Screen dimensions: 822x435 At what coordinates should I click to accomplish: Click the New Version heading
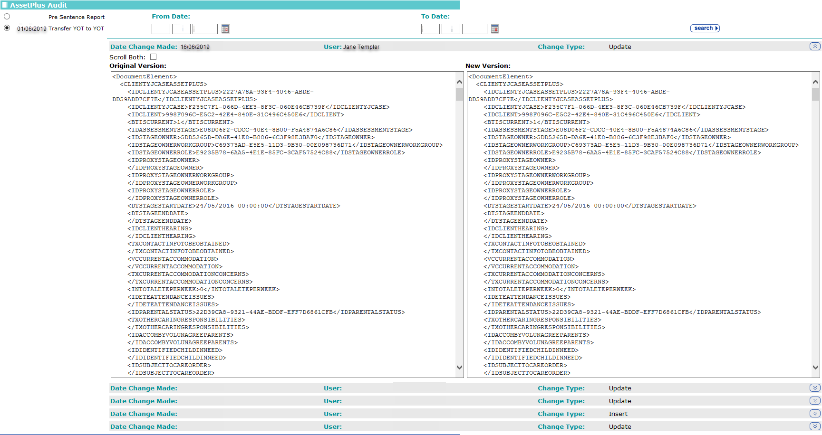tap(488, 66)
